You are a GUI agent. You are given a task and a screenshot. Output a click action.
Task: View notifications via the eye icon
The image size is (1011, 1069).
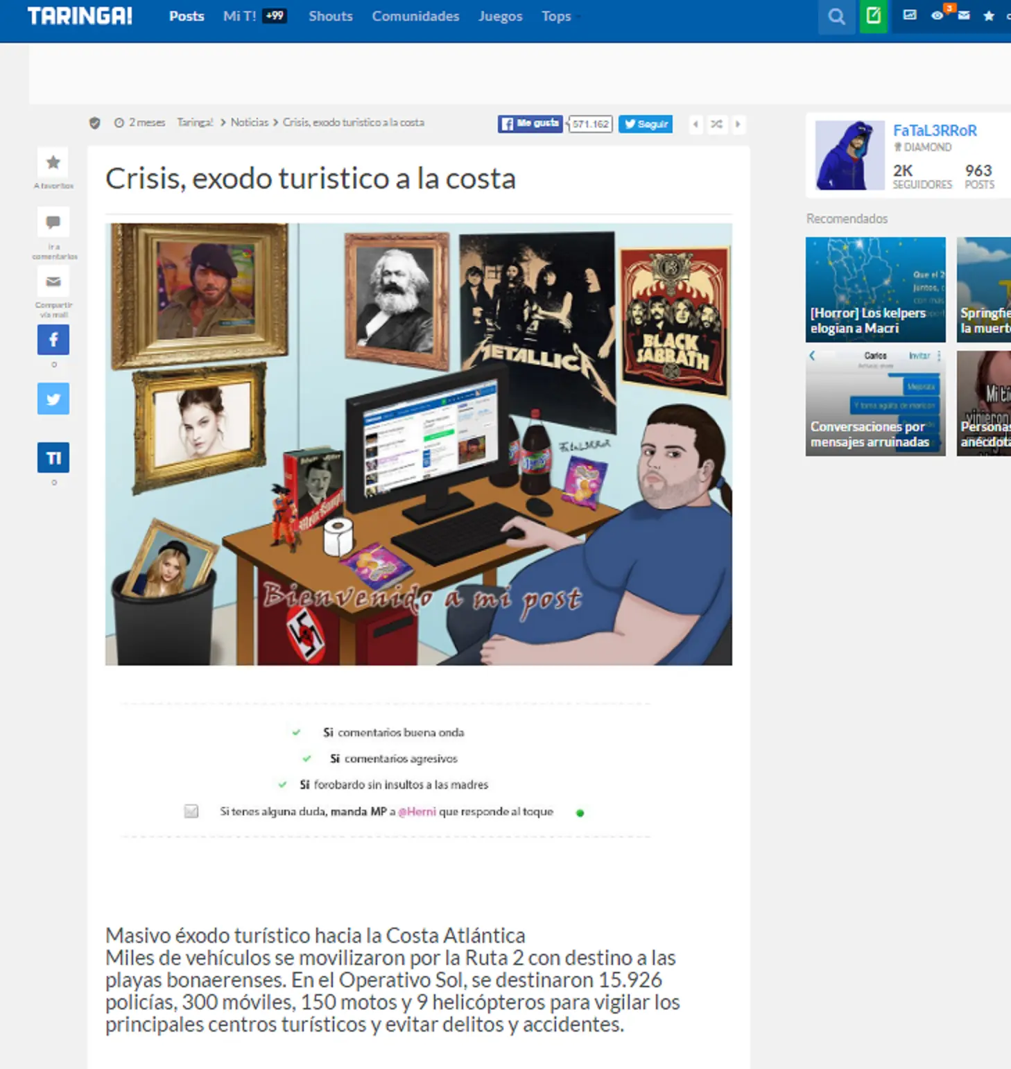937,15
